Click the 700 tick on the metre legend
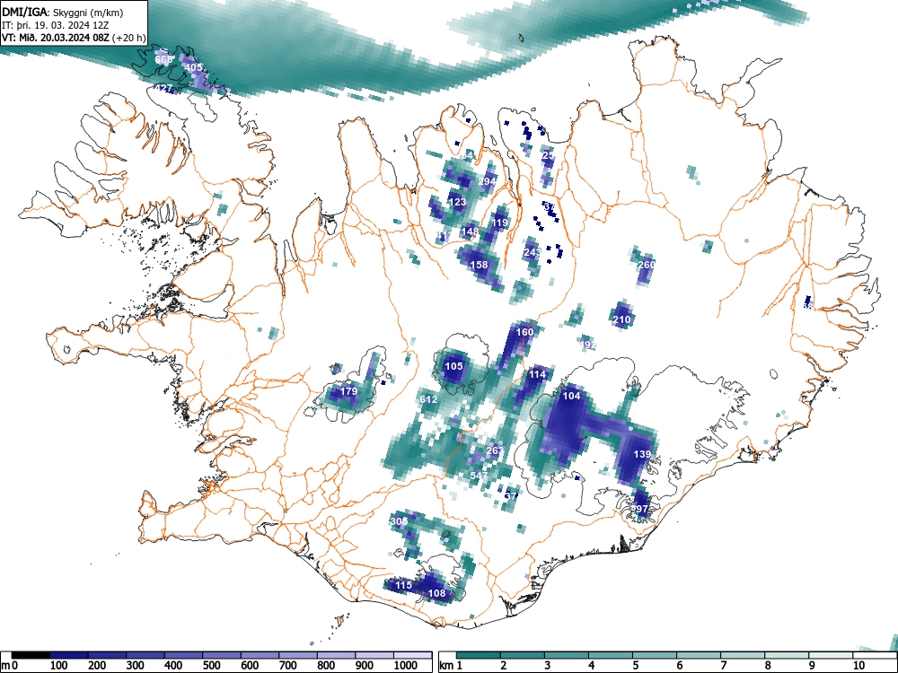The width and height of the screenshot is (898, 673). tap(288, 666)
